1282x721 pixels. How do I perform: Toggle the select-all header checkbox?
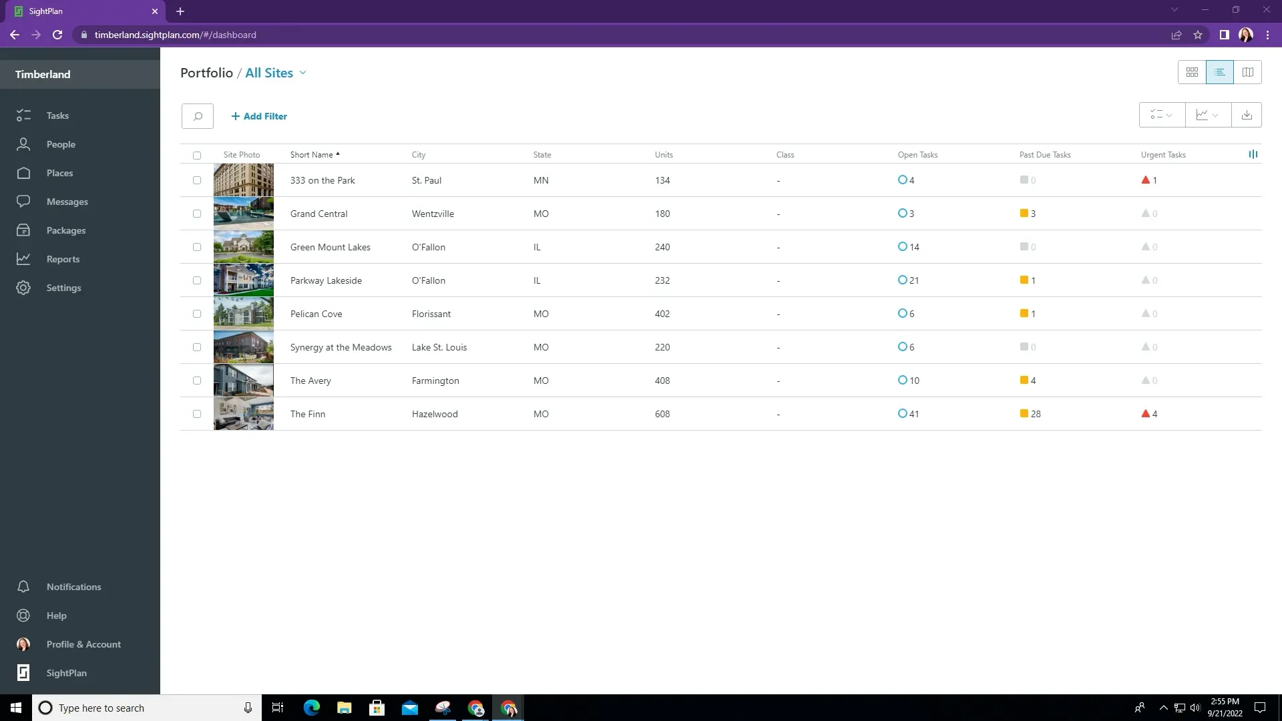[197, 155]
